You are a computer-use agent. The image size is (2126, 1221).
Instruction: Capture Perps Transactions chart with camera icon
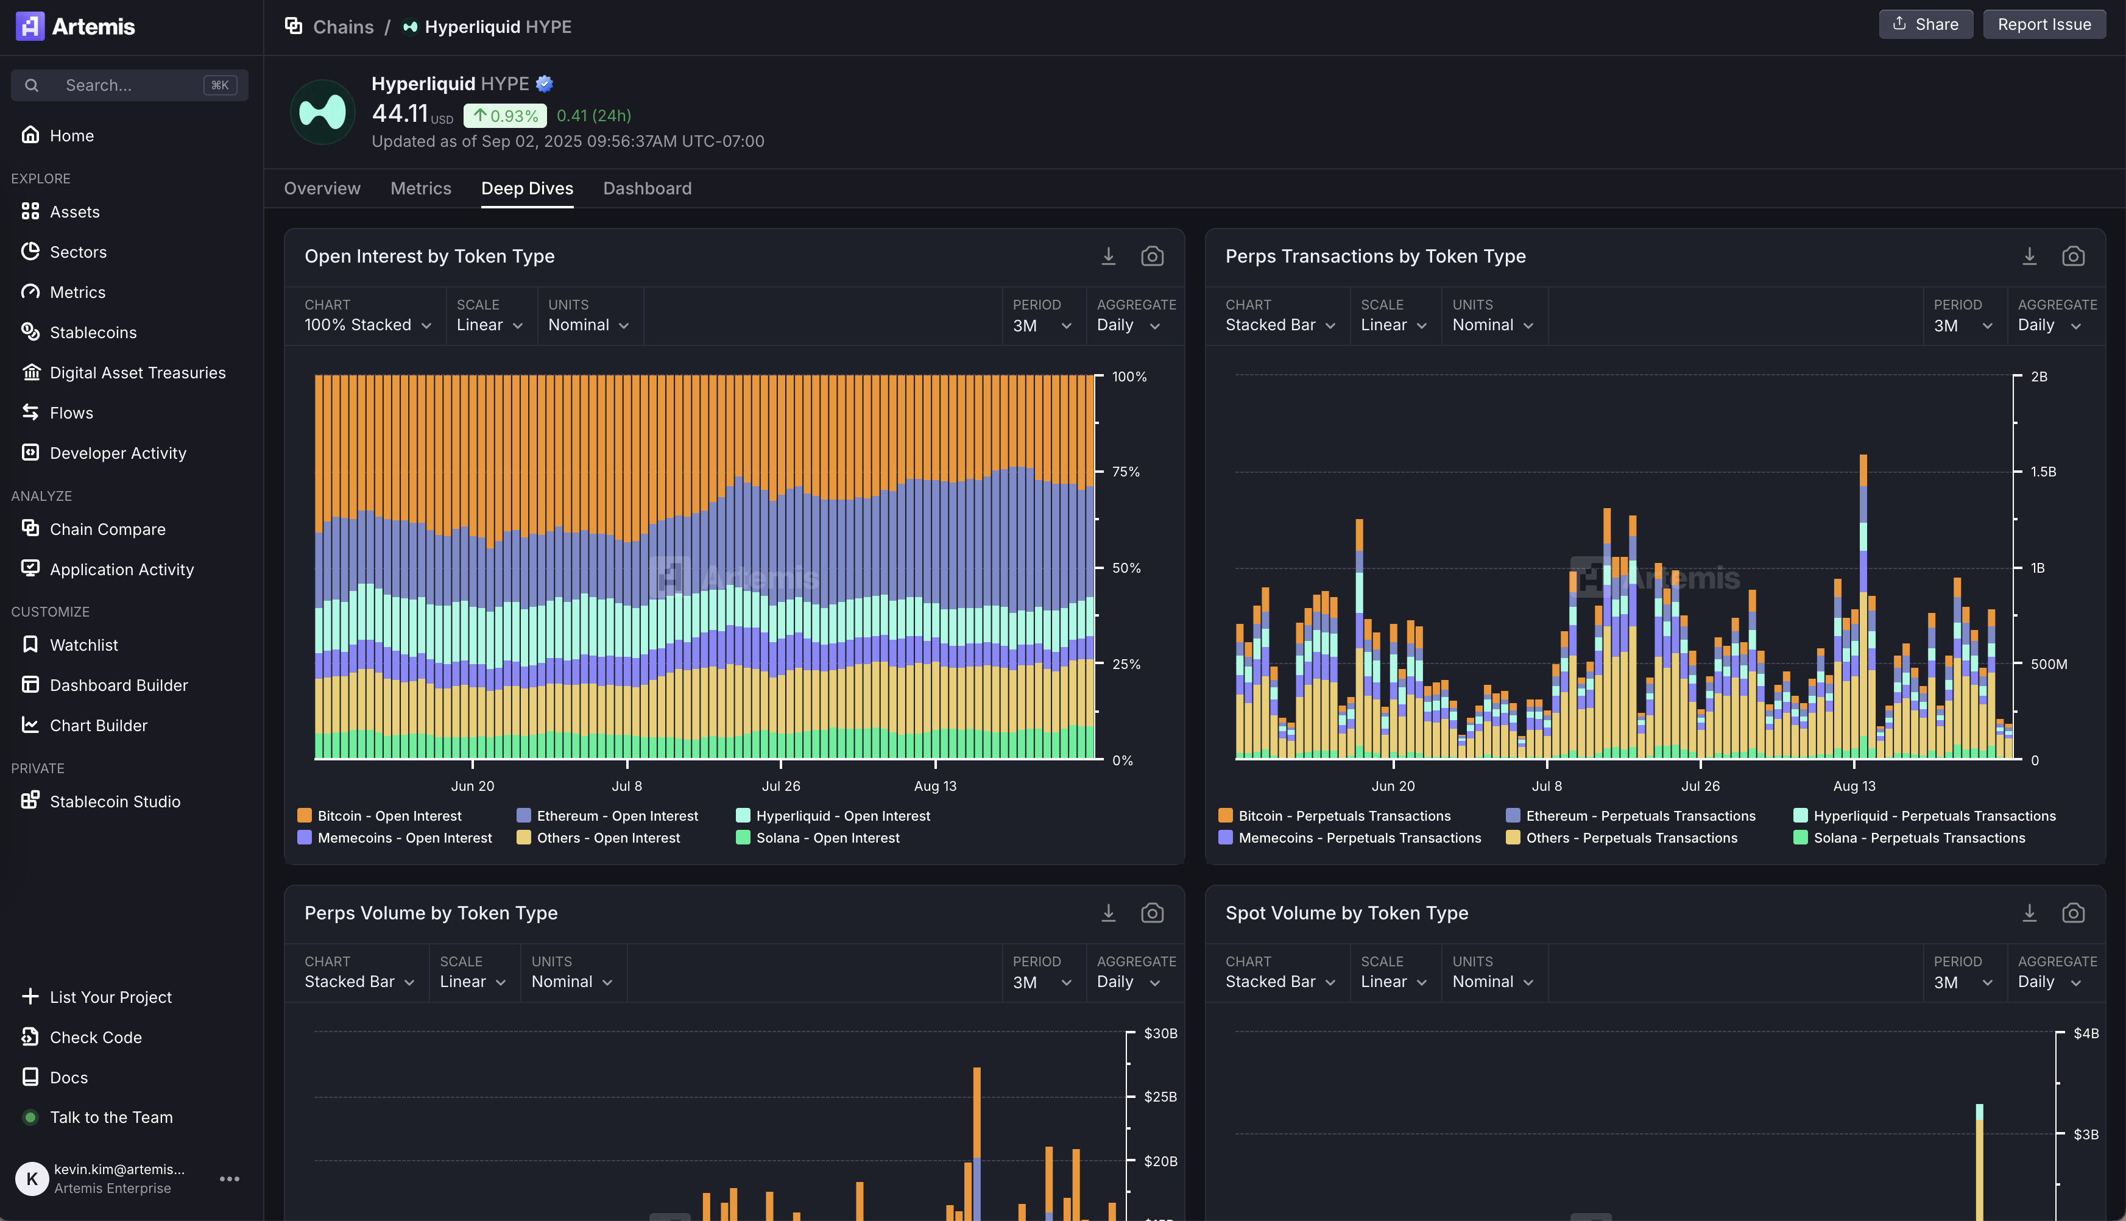pos(2073,256)
